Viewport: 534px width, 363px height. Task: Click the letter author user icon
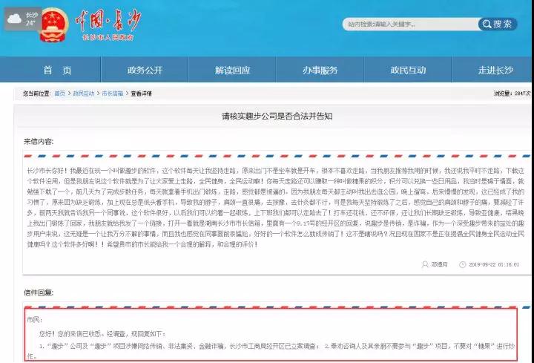click(425, 264)
